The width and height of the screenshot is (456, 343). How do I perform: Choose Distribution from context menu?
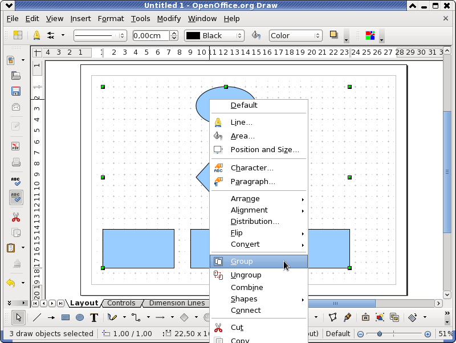click(x=259, y=222)
